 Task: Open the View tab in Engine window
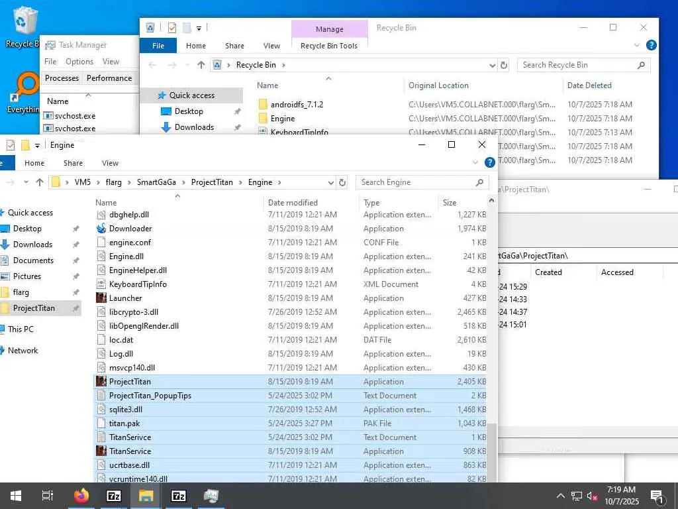point(111,163)
